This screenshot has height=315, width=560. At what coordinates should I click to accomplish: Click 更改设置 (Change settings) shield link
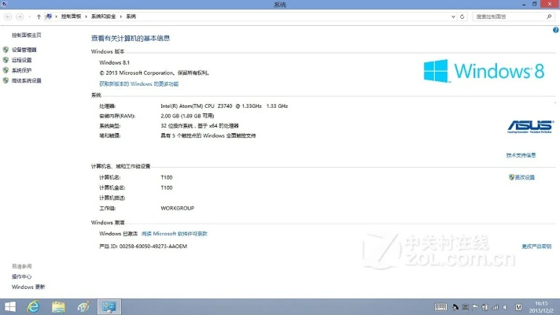pos(524,177)
